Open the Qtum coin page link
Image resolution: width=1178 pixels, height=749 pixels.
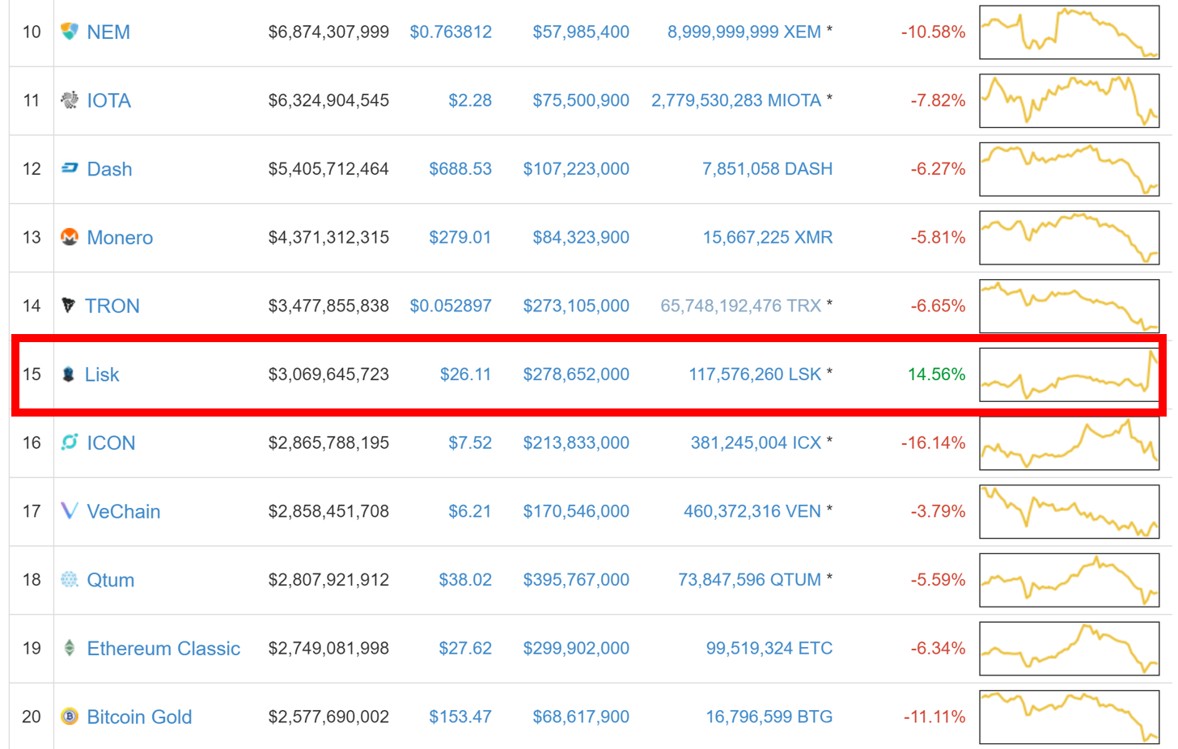click(111, 580)
